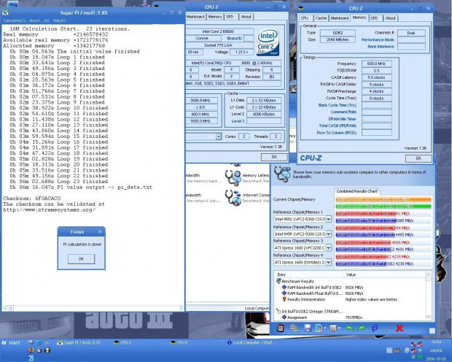Switch to the Cache tab in right CPU-Z window
Image resolution: width=452 pixels, height=362 pixels.
pyautogui.click(x=321, y=18)
